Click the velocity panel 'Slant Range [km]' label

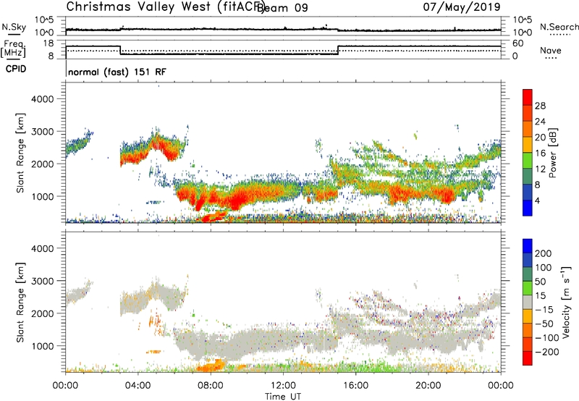pyautogui.click(x=20, y=303)
